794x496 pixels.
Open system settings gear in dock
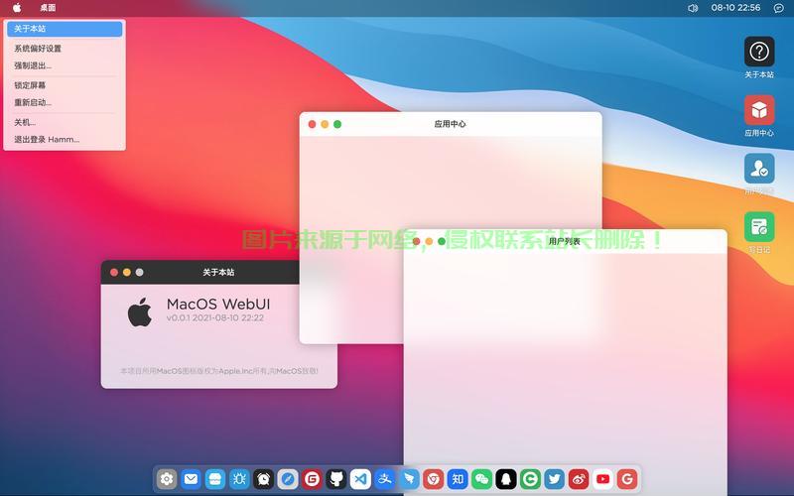pos(167,479)
